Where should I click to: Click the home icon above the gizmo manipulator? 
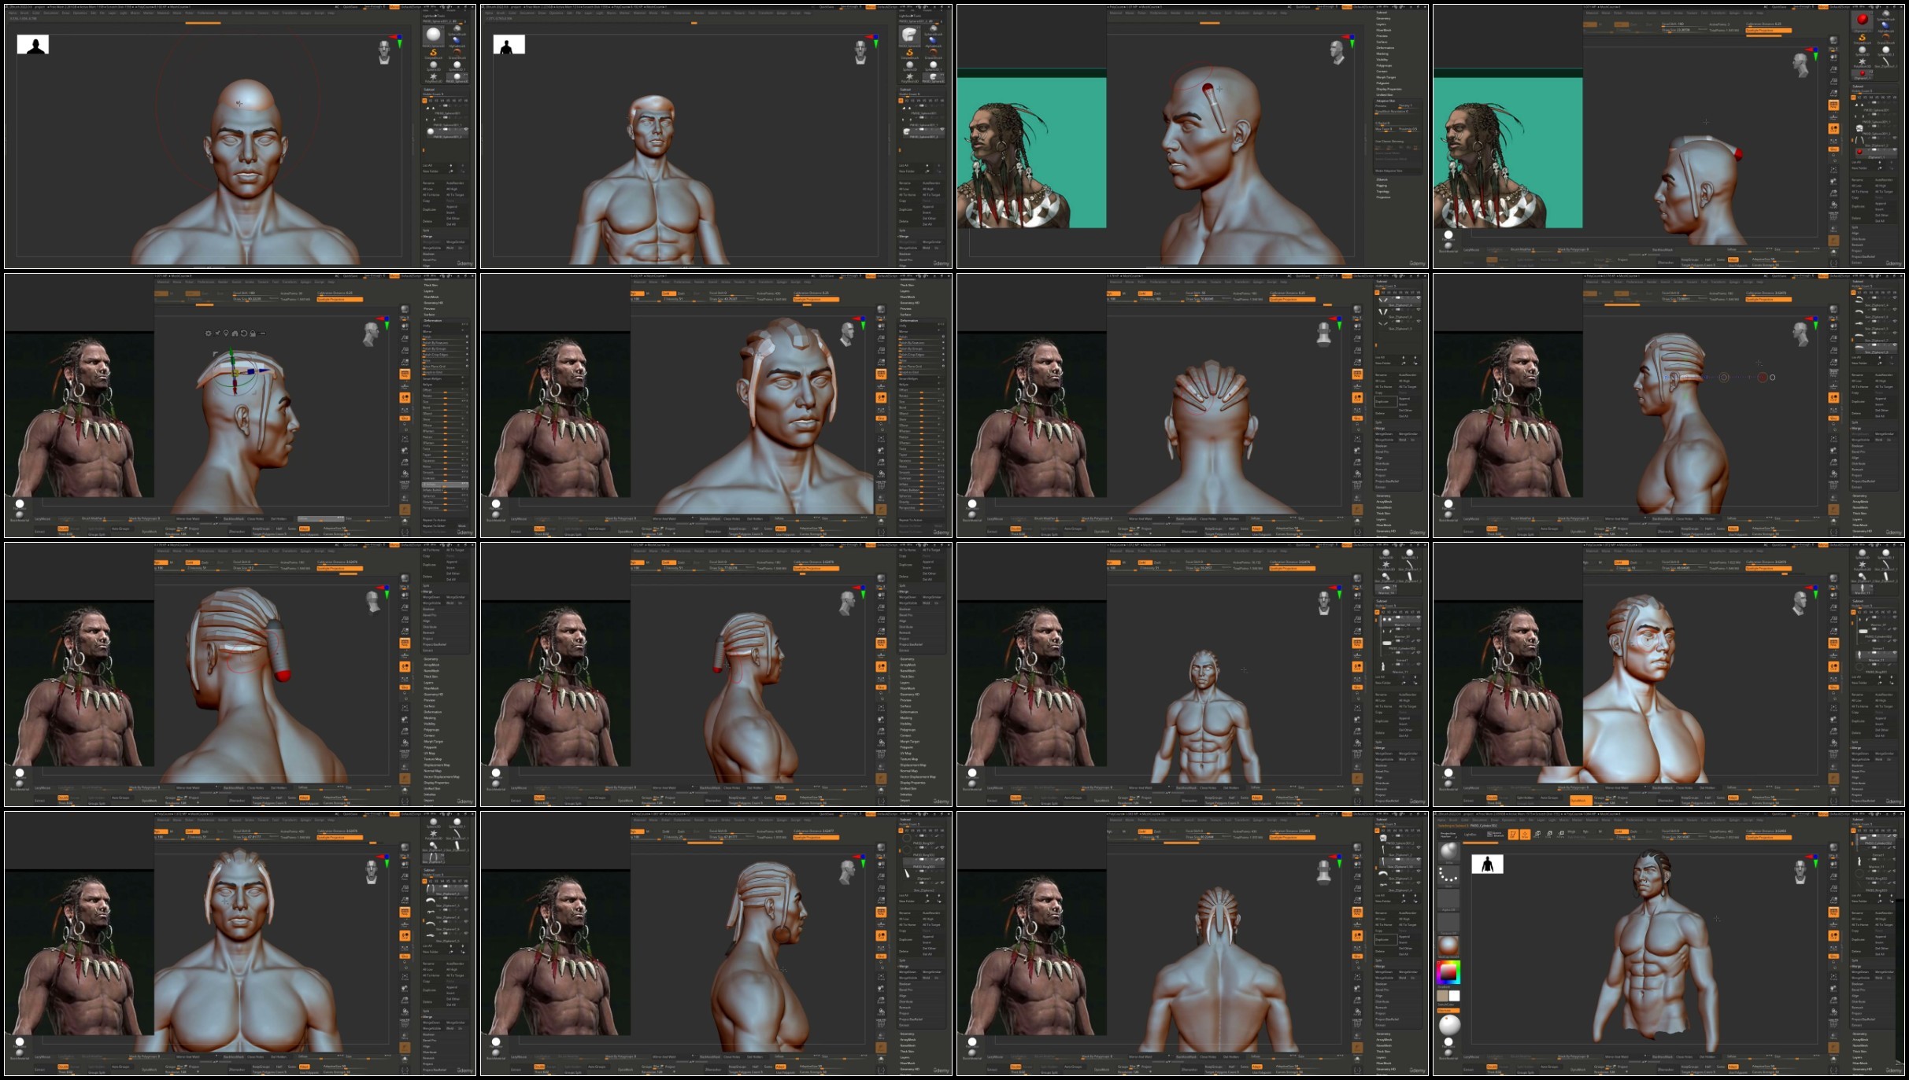(235, 334)
